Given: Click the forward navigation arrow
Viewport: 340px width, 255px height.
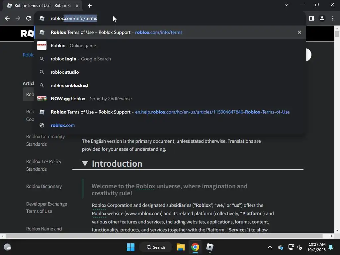Looking at the screenshot, I should (x=18, y=19).
